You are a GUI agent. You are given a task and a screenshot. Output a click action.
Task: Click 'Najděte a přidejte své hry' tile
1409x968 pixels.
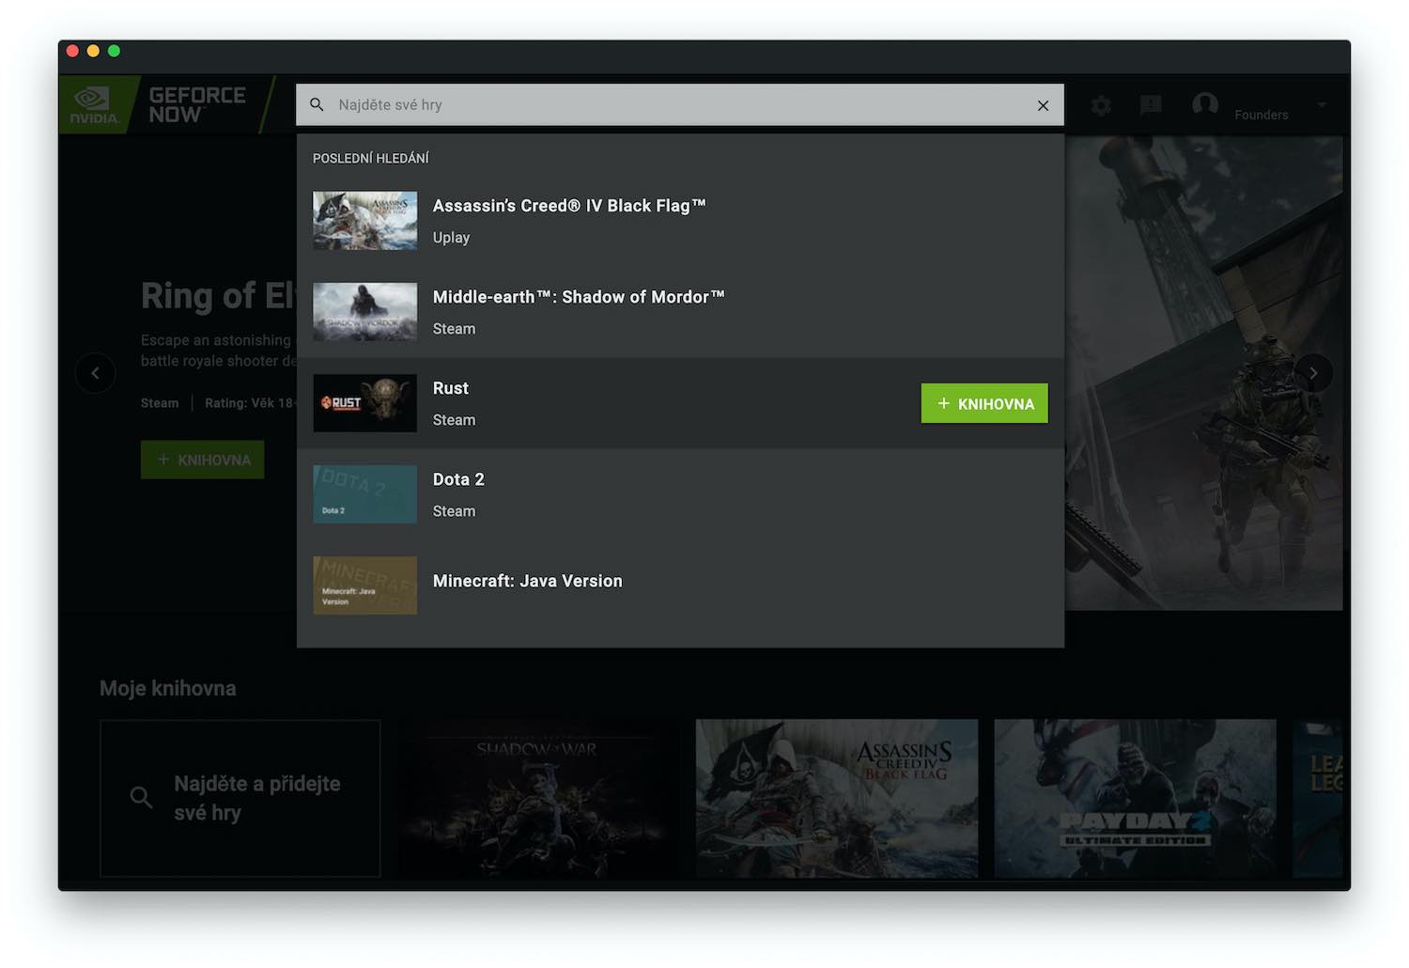point(240,798)
